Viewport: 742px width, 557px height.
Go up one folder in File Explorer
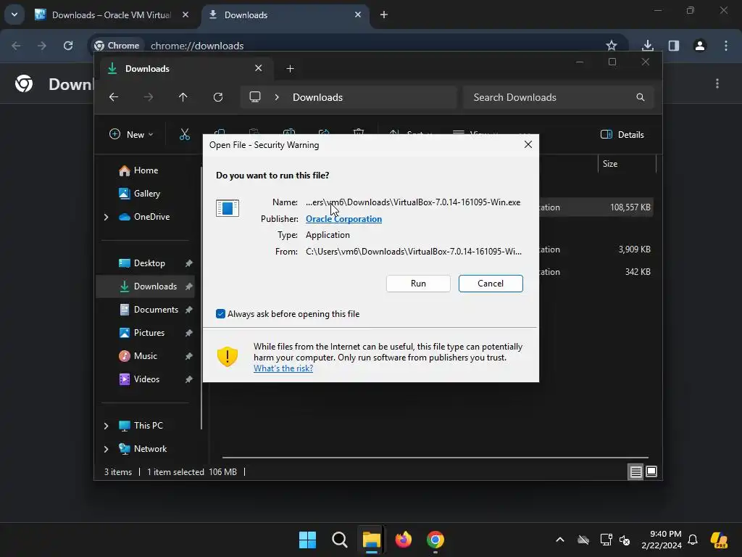(x=183, y=97)
